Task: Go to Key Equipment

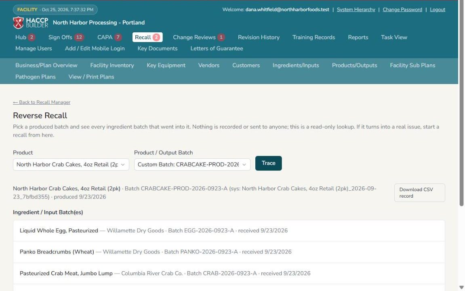Action: click(166, 65)
